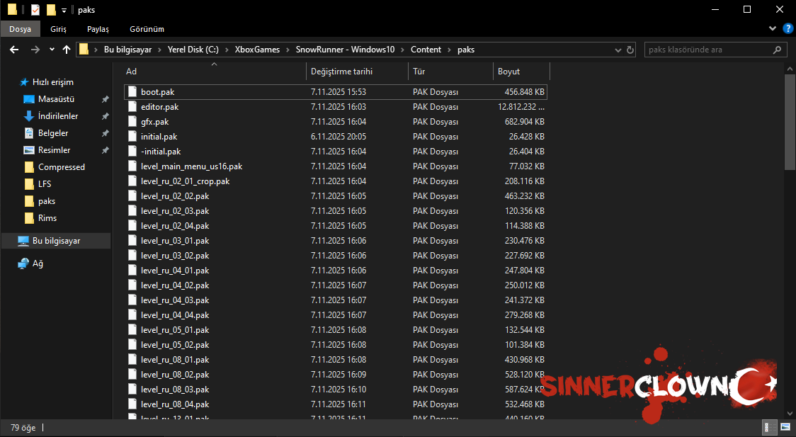
Task: Expand the ribbon with the chevron arrow
Action: [773, 29]
